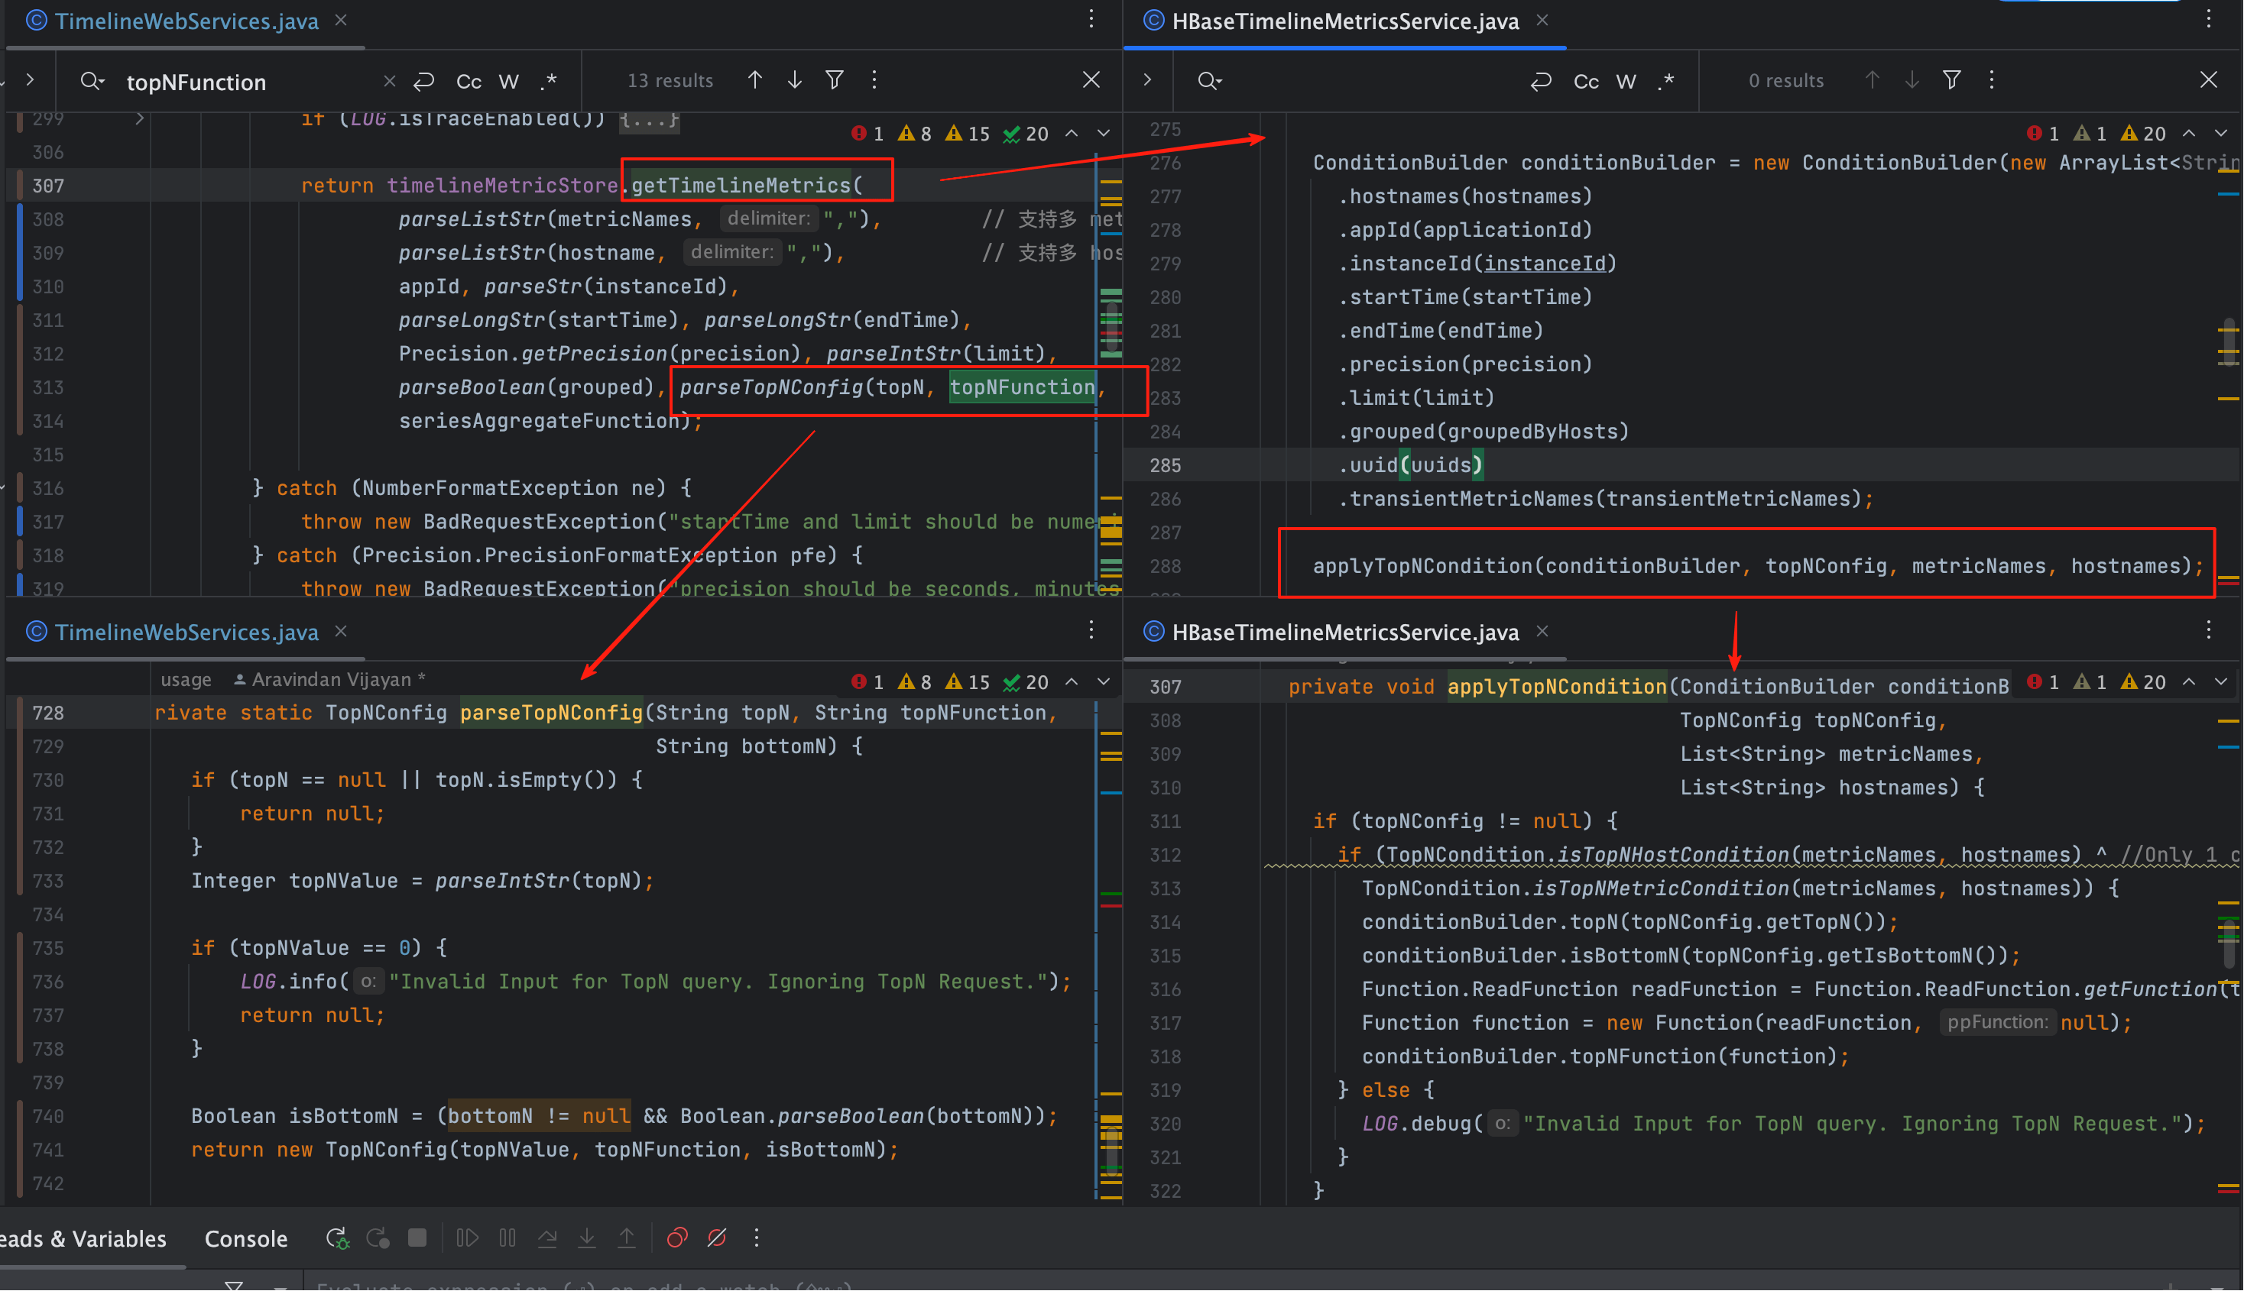Open more options in 0 results search bar
The height and width of the screenshot is (1291, 2244).
click(x=1992, y=81)
